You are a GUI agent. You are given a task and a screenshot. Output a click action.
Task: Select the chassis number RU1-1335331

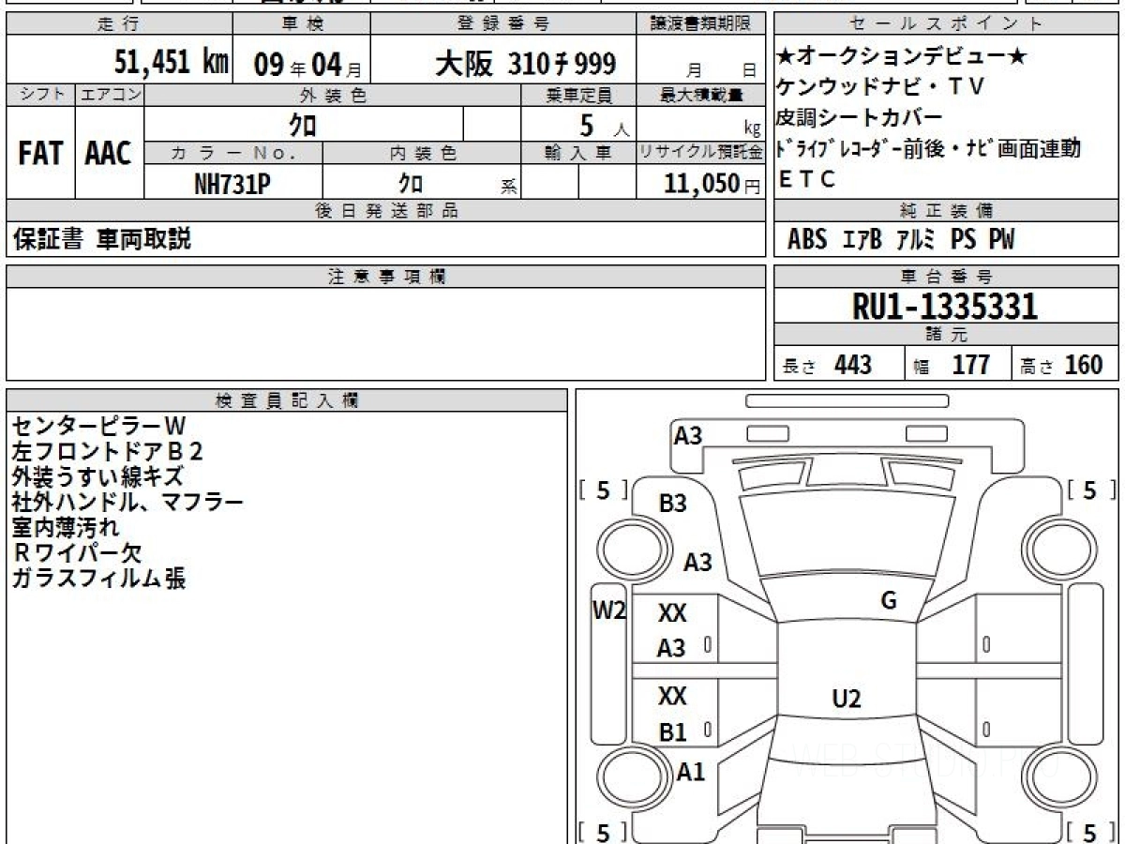point(945,307)
